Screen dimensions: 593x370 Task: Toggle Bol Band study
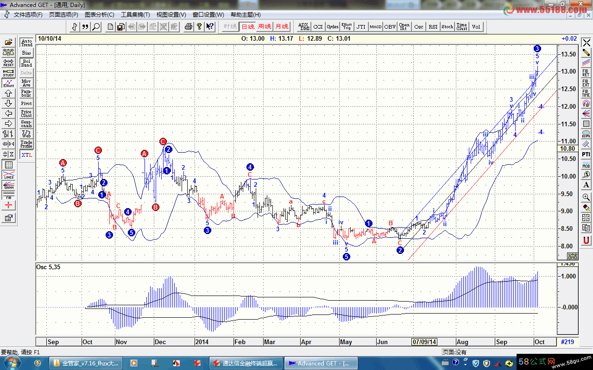click(26, 63)
